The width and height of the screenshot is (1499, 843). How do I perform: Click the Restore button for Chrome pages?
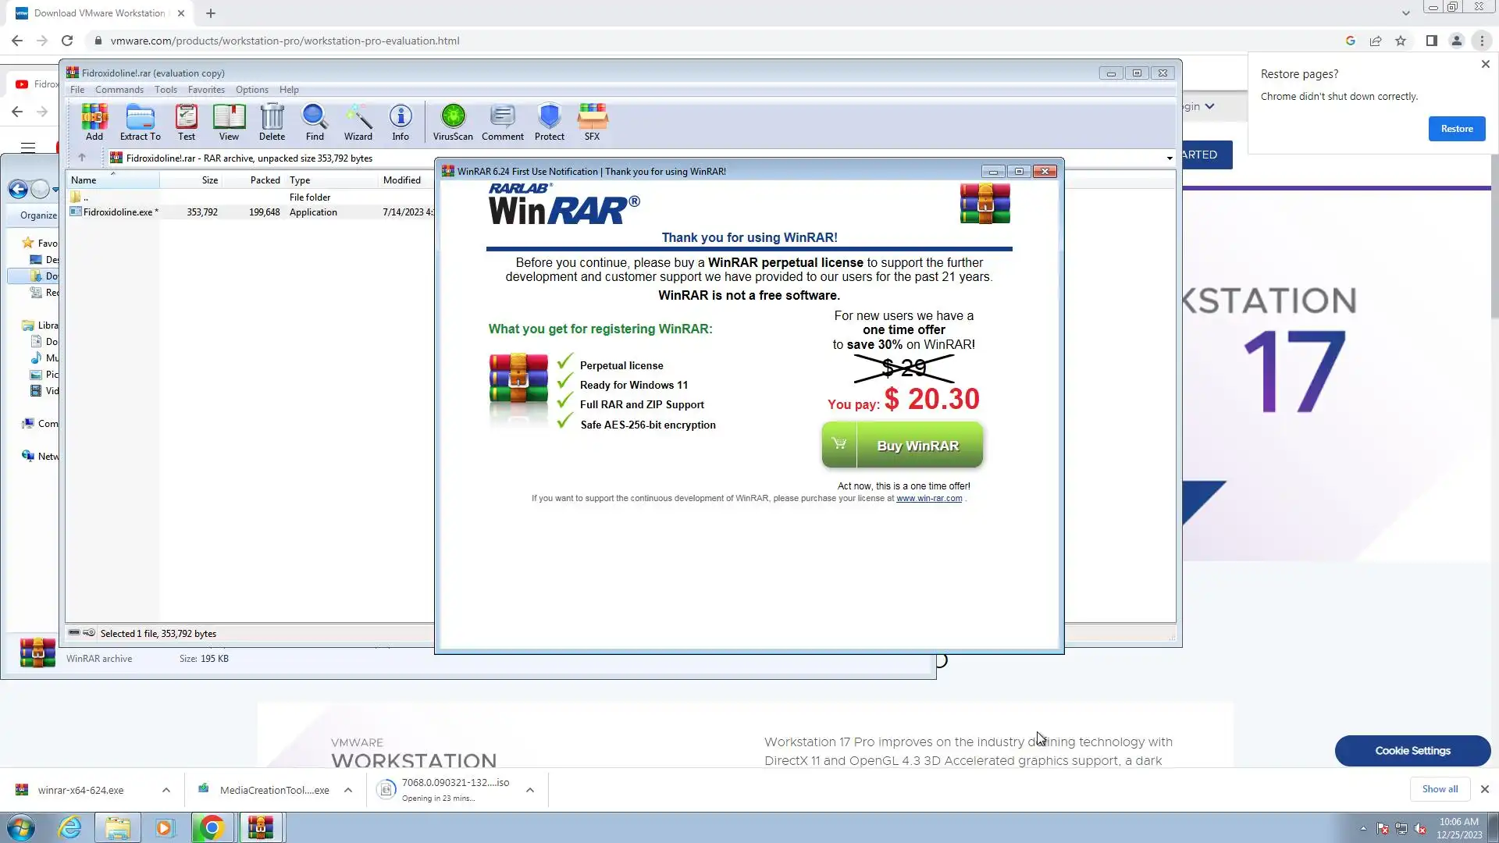1456,129
